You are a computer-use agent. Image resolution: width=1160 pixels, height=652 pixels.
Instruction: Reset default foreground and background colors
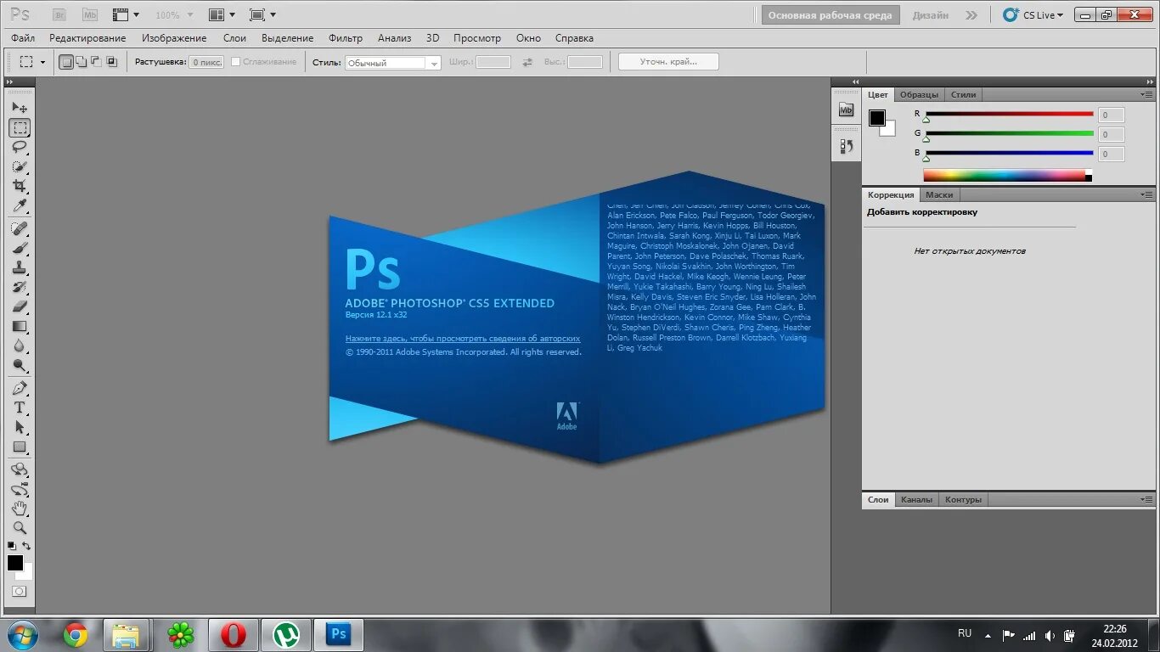click(x=12, y=546)
